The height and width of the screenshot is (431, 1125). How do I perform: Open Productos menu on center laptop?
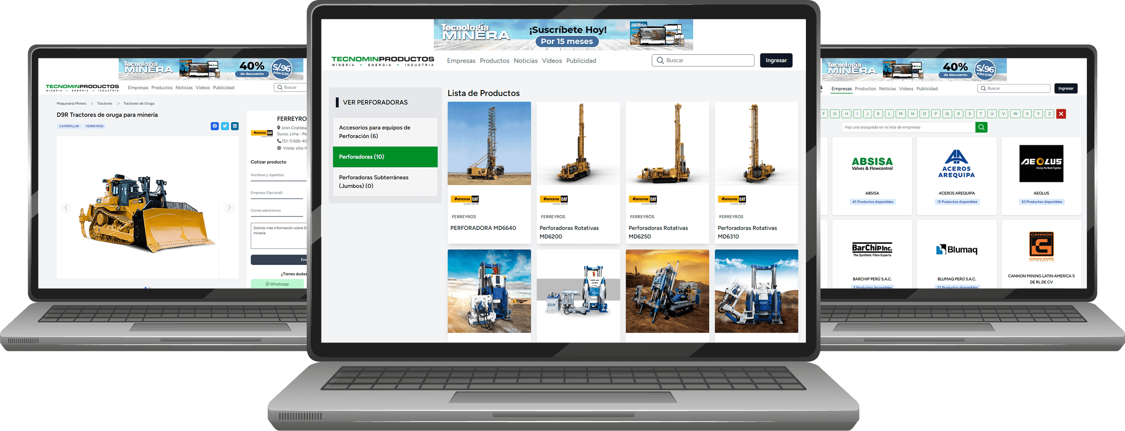(494, 61)
